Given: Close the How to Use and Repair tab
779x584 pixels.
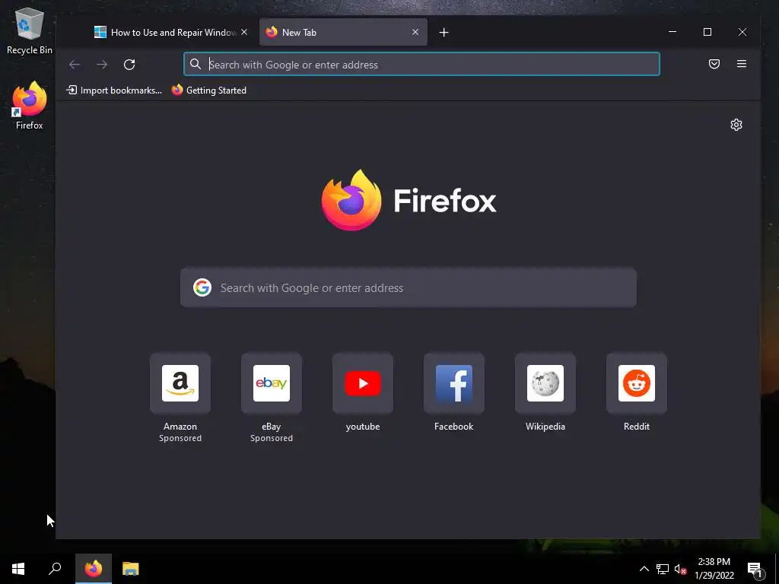Looking at the screenshot, I should tap(244, 32).
